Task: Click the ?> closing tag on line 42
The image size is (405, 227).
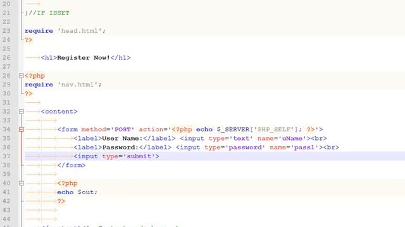Action: click(61, 201)
